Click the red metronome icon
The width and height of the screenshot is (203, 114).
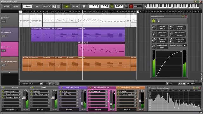pyautogui.click(x=131, y=6)
